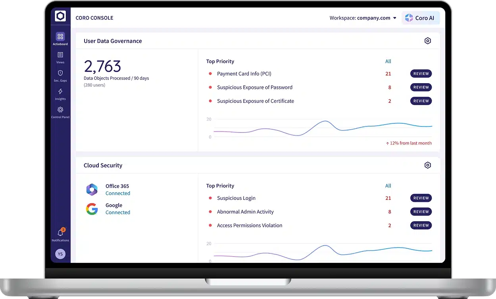Open the Control Panel gear icon

pos(60,110)
